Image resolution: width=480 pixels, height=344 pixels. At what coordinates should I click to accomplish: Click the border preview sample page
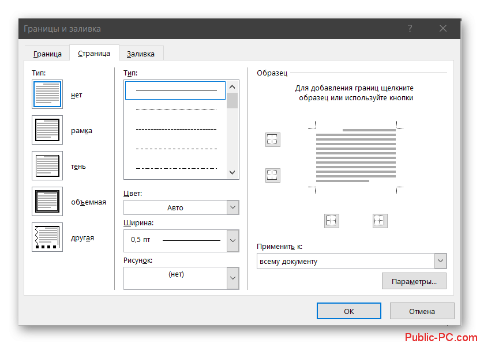356,156
